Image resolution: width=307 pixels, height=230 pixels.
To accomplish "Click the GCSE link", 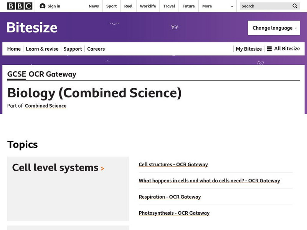I will point(17,74).
